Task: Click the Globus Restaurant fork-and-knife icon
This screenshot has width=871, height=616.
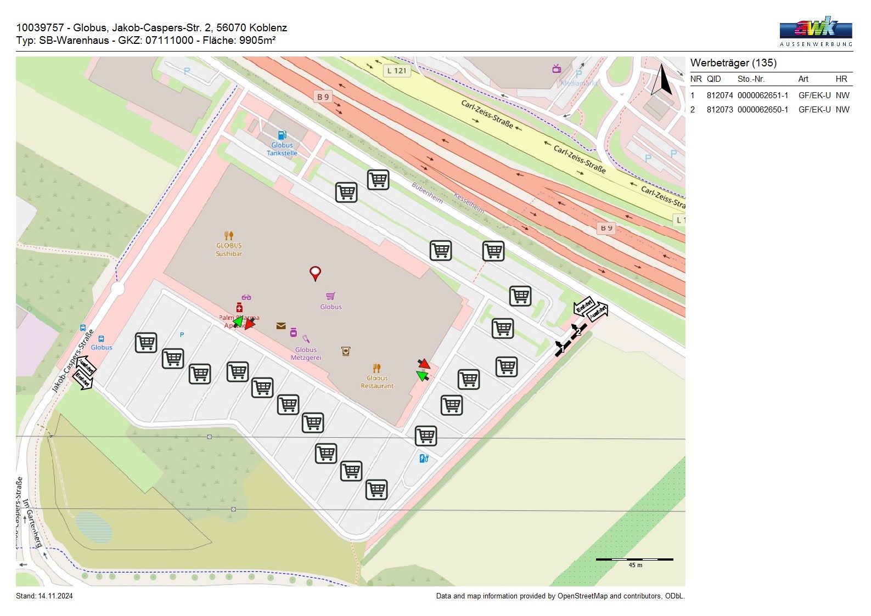Action: pyautogui.click(x=377, y=368)
